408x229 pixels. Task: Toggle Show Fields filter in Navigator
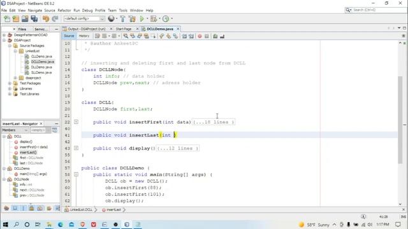[x=15, y=208]
